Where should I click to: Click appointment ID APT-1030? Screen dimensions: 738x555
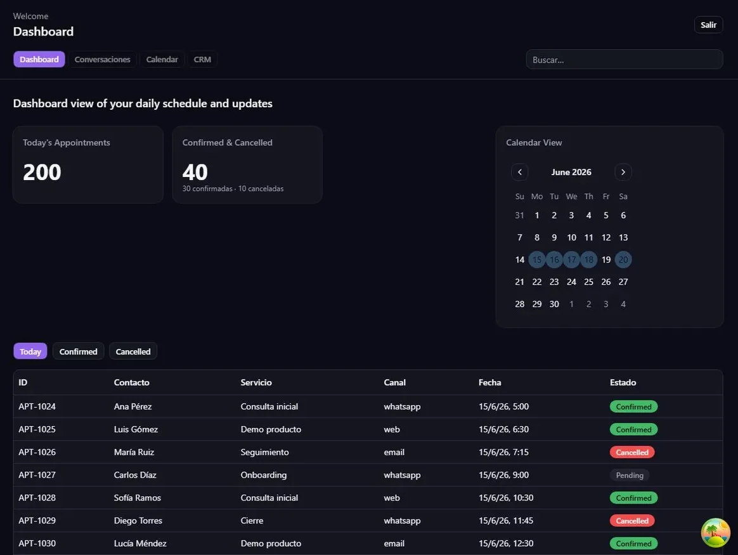[37, 543]
